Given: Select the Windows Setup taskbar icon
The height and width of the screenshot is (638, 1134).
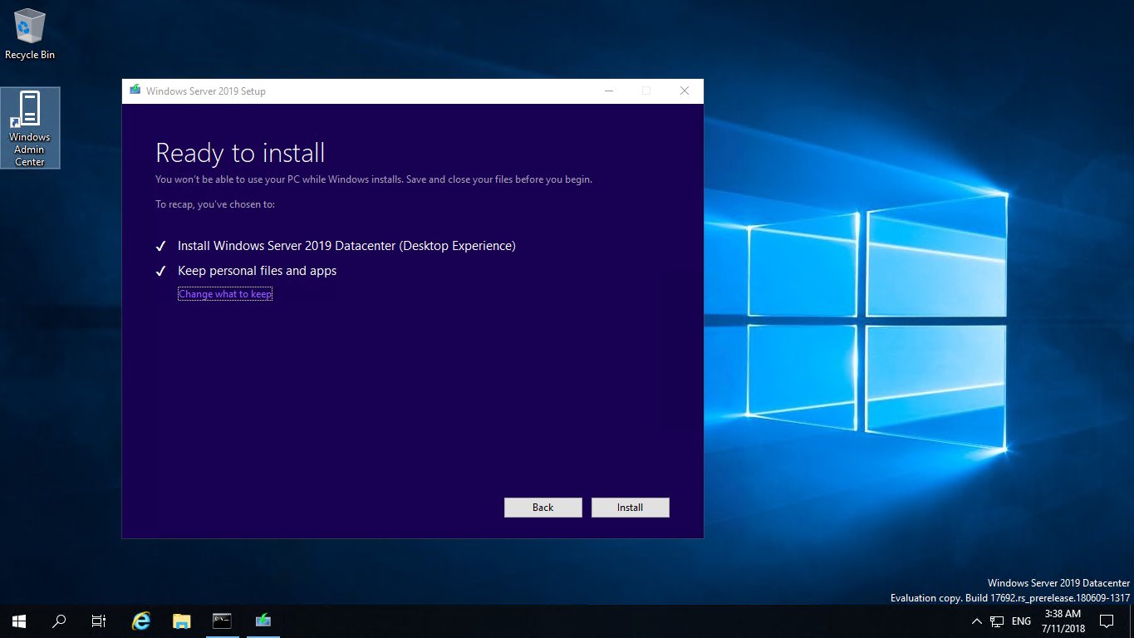Looking at the screenshot, I should click(263, 621).
